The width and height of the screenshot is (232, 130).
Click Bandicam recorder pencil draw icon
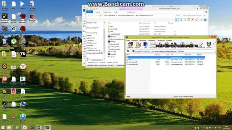[x=185, y=46]
